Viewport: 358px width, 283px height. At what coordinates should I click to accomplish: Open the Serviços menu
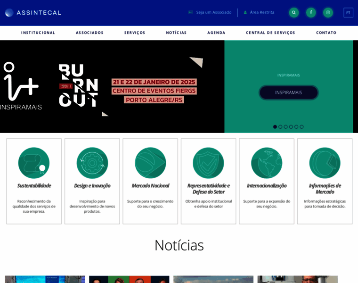[135, 33]
